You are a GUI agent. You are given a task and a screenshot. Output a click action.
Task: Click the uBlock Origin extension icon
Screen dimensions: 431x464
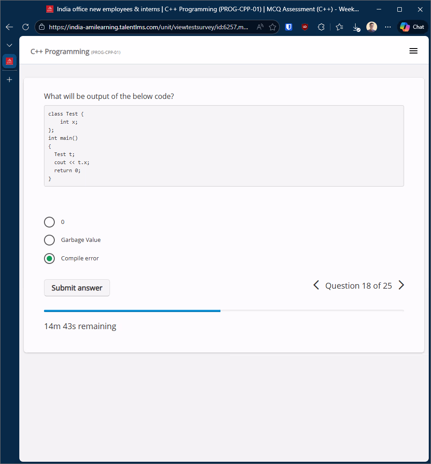tap(305, 27)
